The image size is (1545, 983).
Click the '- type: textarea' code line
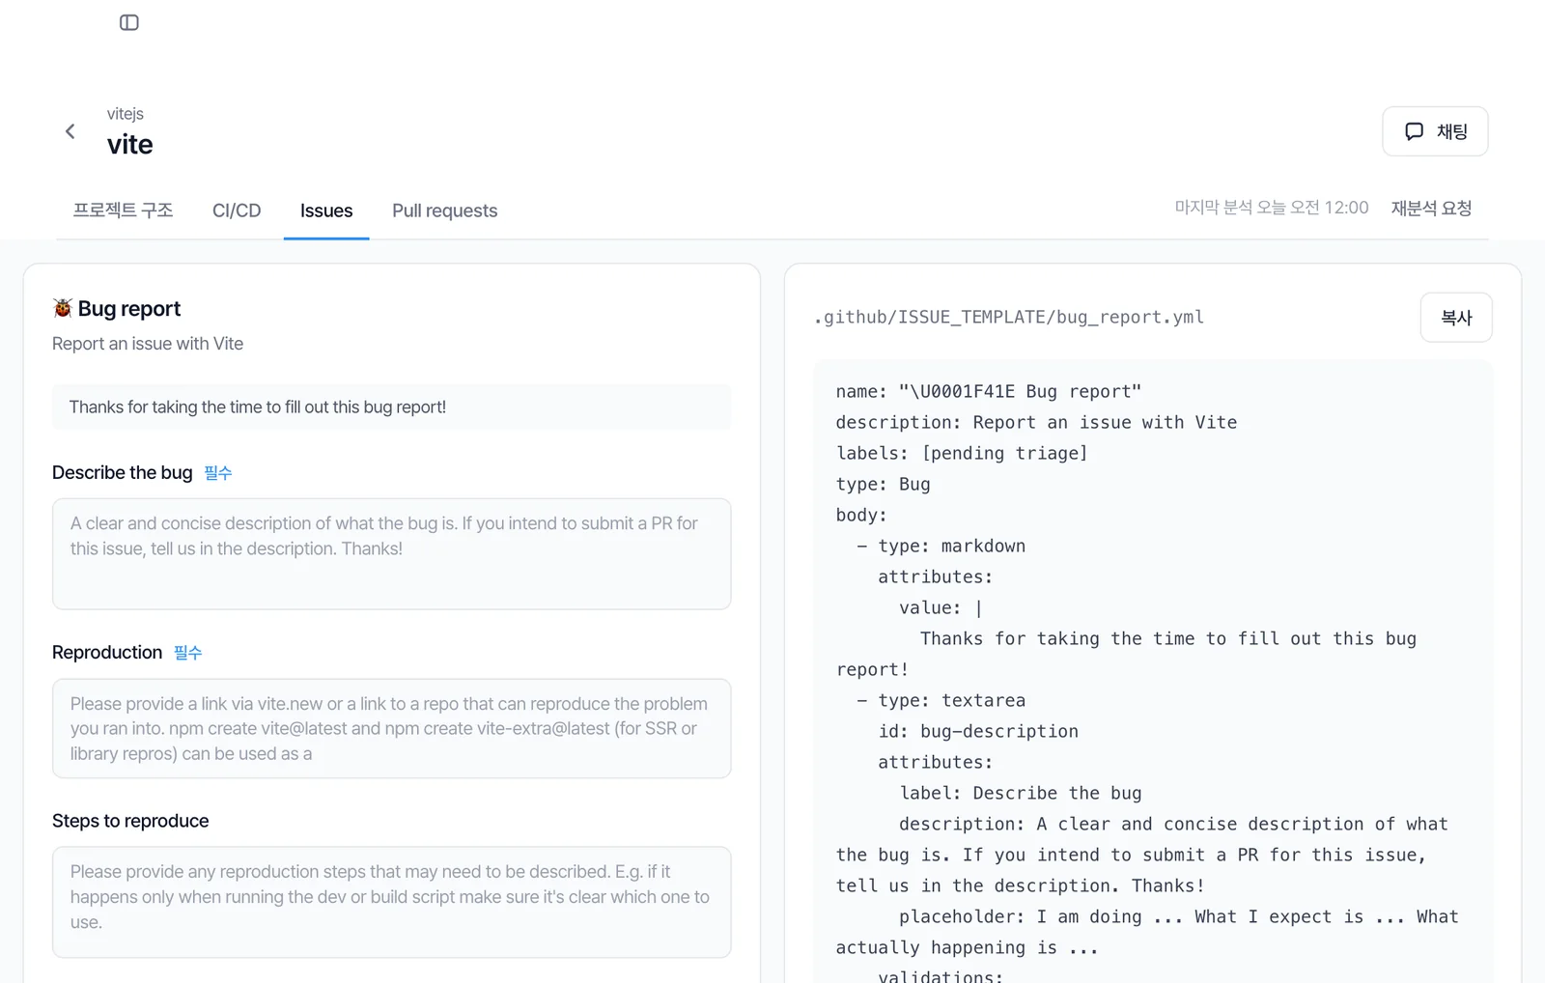(x=941, y=700)
